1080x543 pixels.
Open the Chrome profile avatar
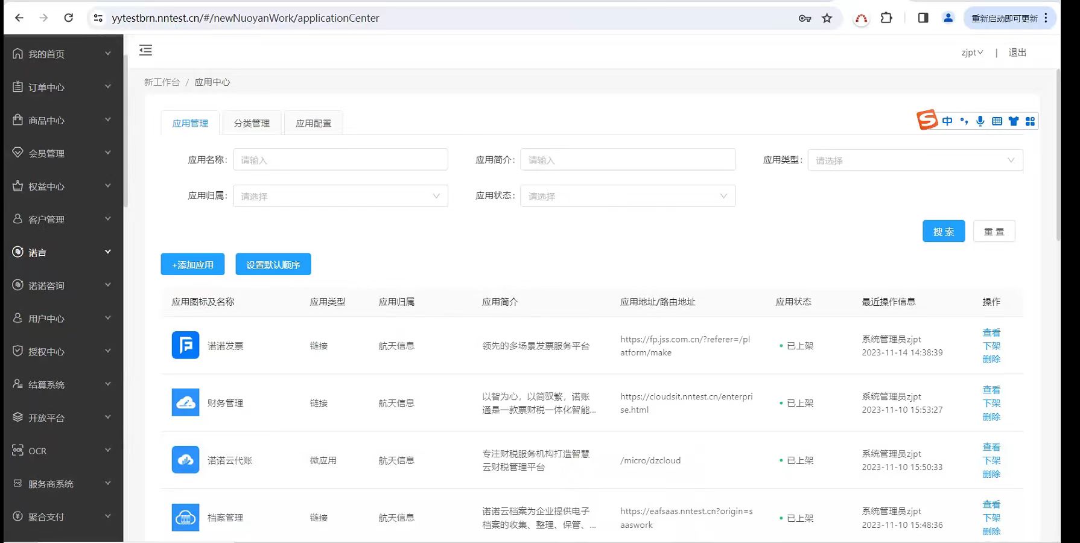click(x=948, y=18)
